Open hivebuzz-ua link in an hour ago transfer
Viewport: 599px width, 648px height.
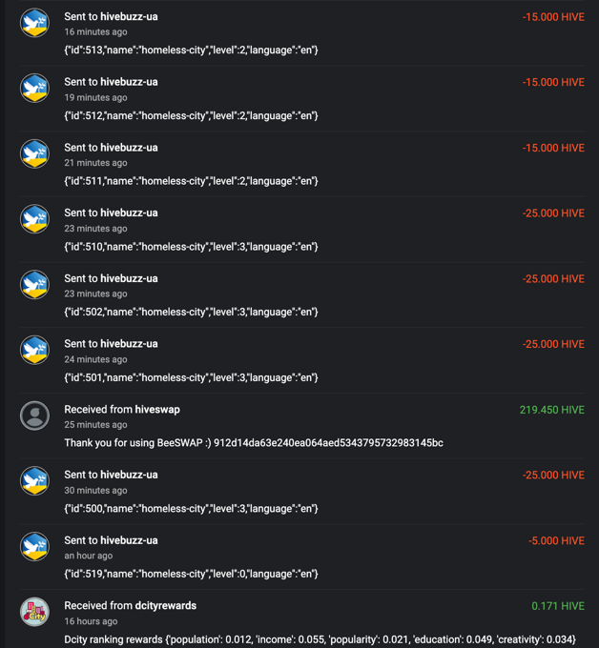129,540
